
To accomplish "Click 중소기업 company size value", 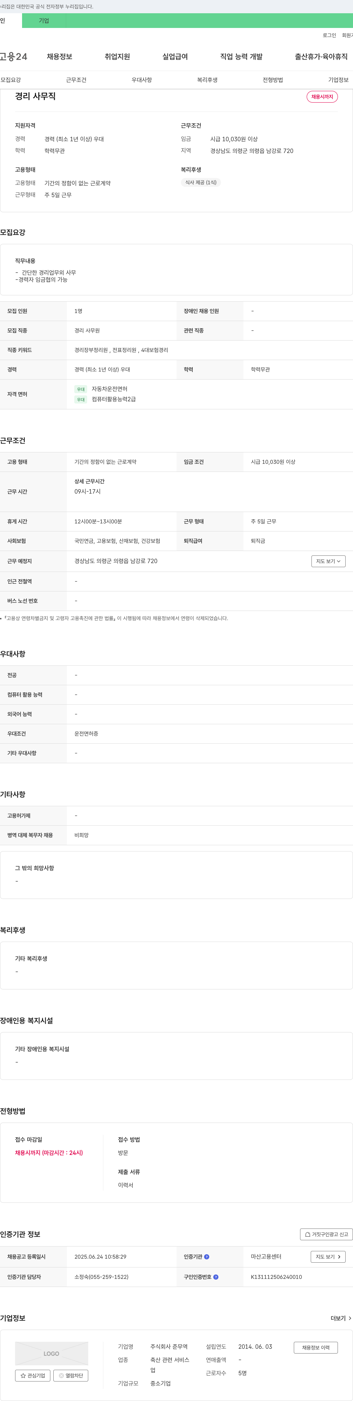I will (x=160, y=1383).
